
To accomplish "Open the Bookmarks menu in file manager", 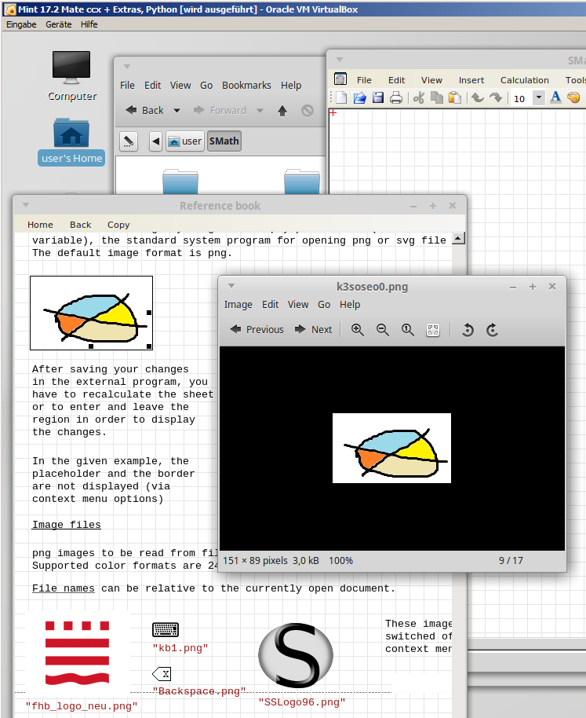I will pyautogui.click(x=246, y=85).
